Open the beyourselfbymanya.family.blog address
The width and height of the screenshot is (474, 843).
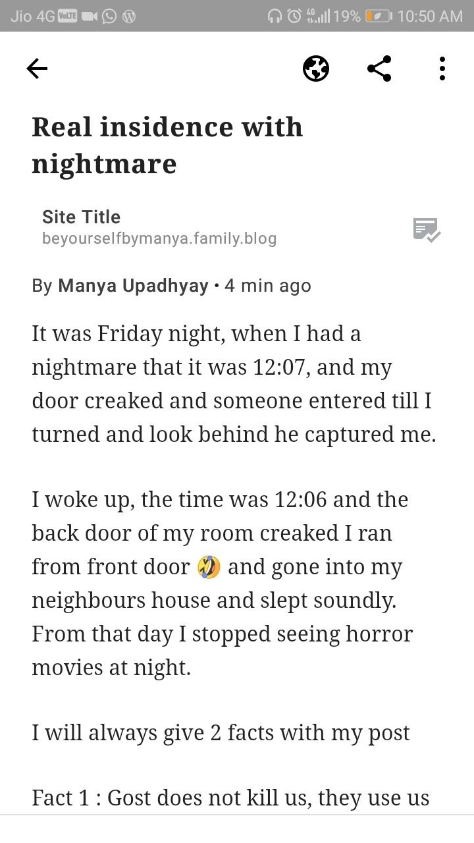point(159,238)
